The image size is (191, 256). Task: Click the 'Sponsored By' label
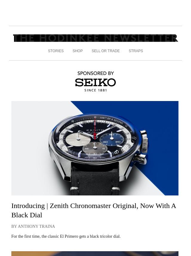coord(95,73)
